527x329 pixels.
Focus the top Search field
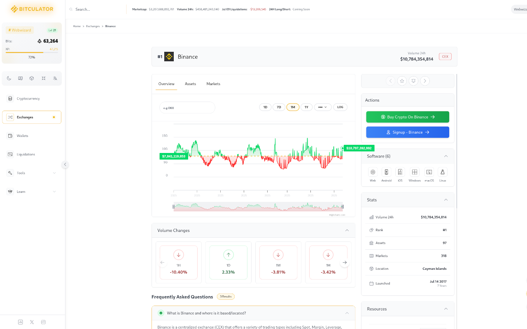pyautogui.click(x=97, y=9)
